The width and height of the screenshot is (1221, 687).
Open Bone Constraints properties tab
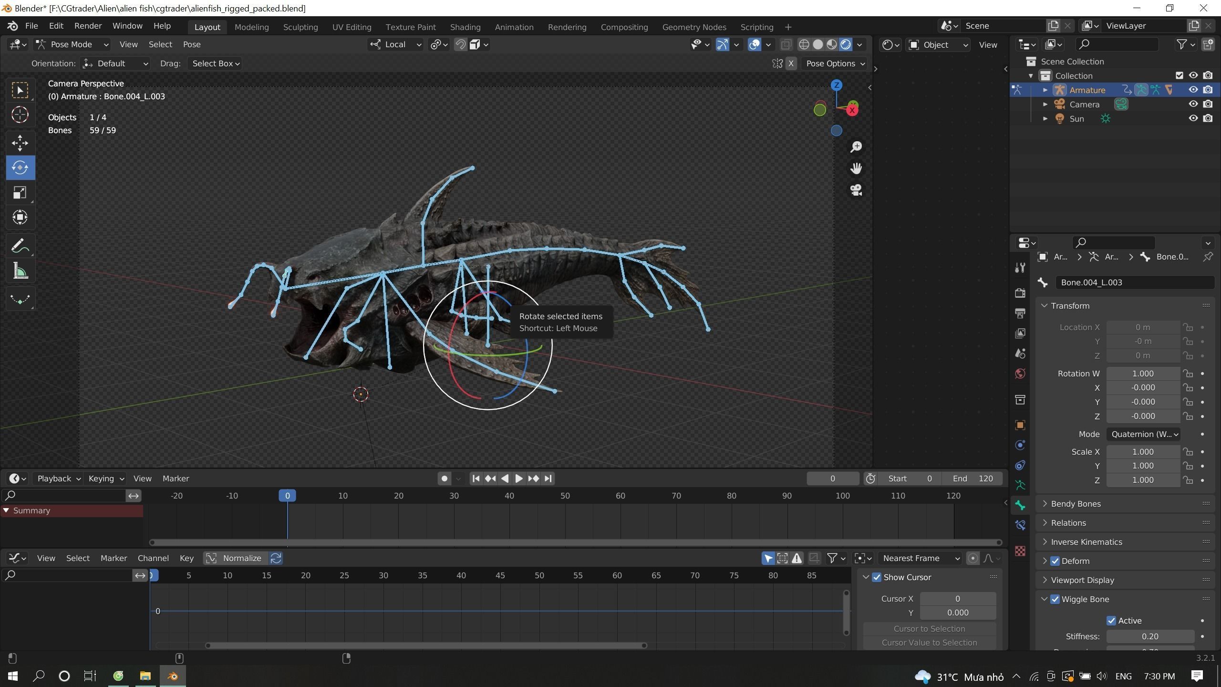pyautogui.click(x=1020, y=525)
